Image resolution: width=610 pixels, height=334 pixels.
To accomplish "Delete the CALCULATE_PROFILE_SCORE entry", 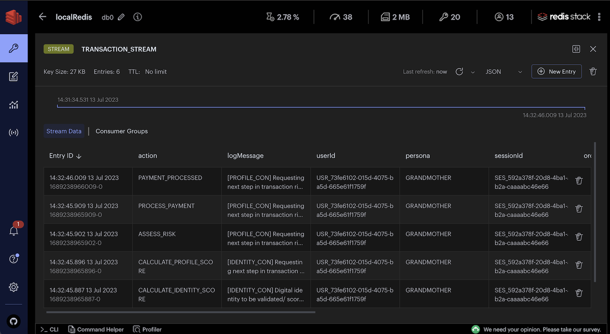I will click(579, 265).
